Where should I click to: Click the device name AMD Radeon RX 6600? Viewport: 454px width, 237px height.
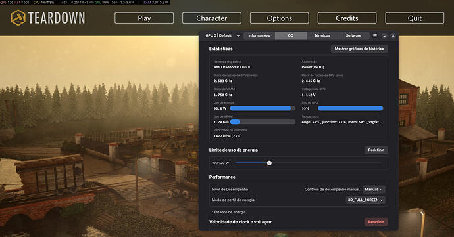coord(232,67)
